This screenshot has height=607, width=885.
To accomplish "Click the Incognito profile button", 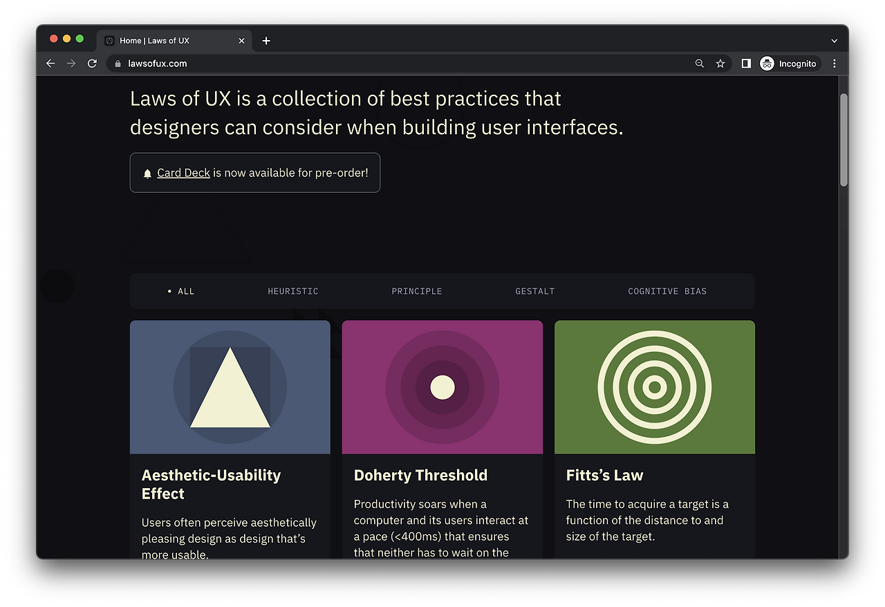I will pos(790,64).
